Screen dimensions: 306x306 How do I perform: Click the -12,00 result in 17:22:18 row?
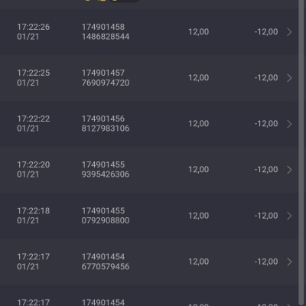coord(266,216)
